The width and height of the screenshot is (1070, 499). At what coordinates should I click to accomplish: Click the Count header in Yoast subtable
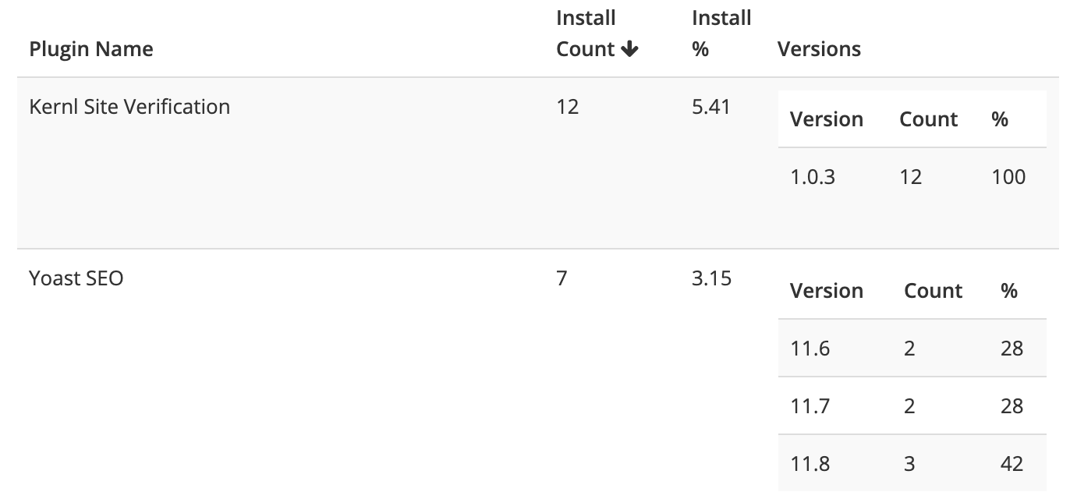coord(933,290)
